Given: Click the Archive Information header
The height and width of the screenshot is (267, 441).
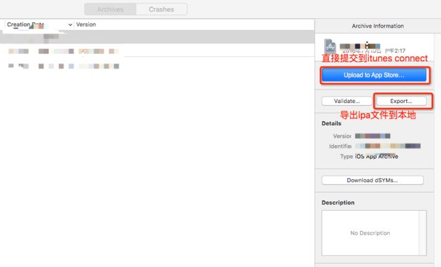Looking at the screenshot, I should tap(378, 26).
